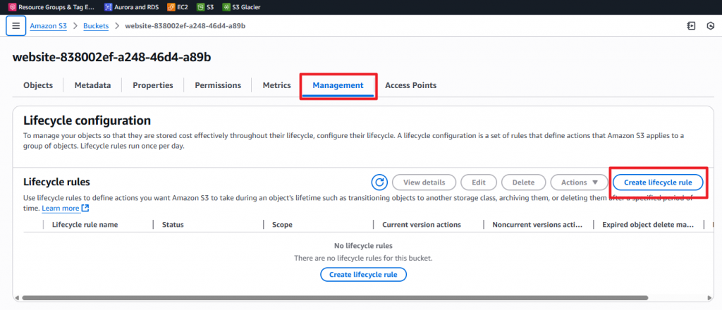Open Aurora and RDS service shortcut
The width and height of the screenshot is (722, 310).
[x=131, y=7]
